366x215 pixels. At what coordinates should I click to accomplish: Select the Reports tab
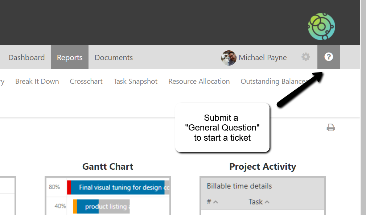[x=70, y=58]
